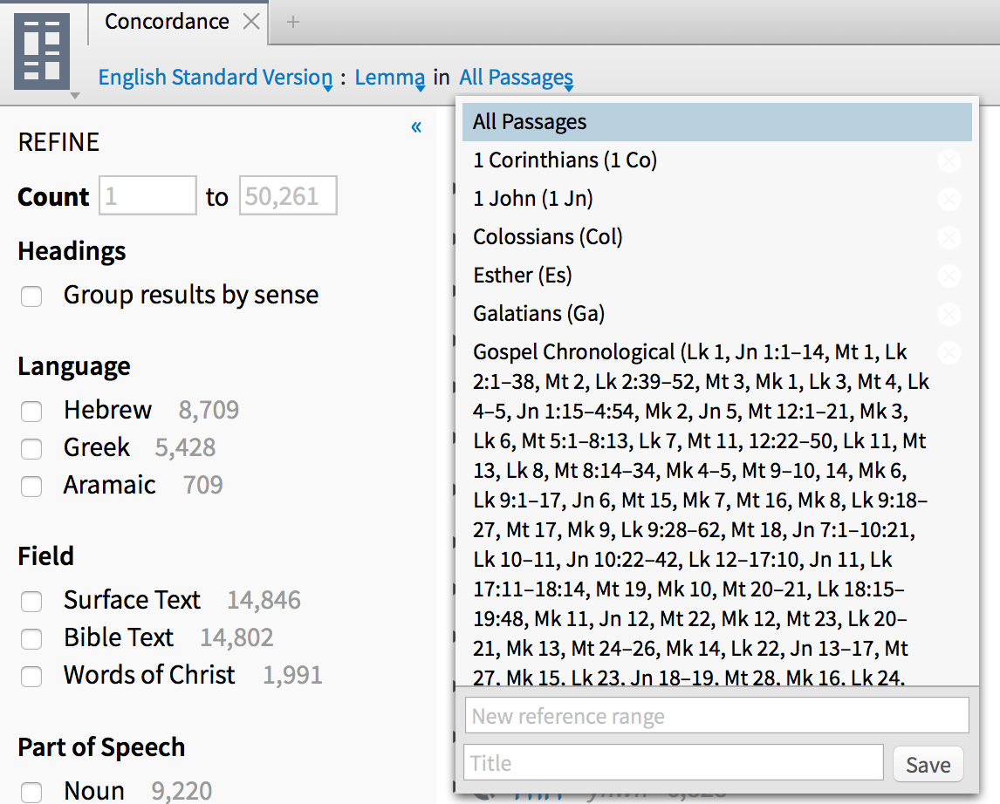1000x804 pixels.
Task: Open the All Passages range dropdown
Action: point(516,78)
